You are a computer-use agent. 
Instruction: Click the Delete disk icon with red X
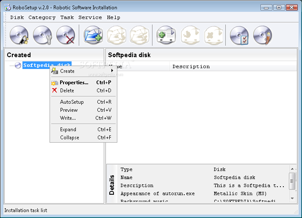(x=66, y=35)
